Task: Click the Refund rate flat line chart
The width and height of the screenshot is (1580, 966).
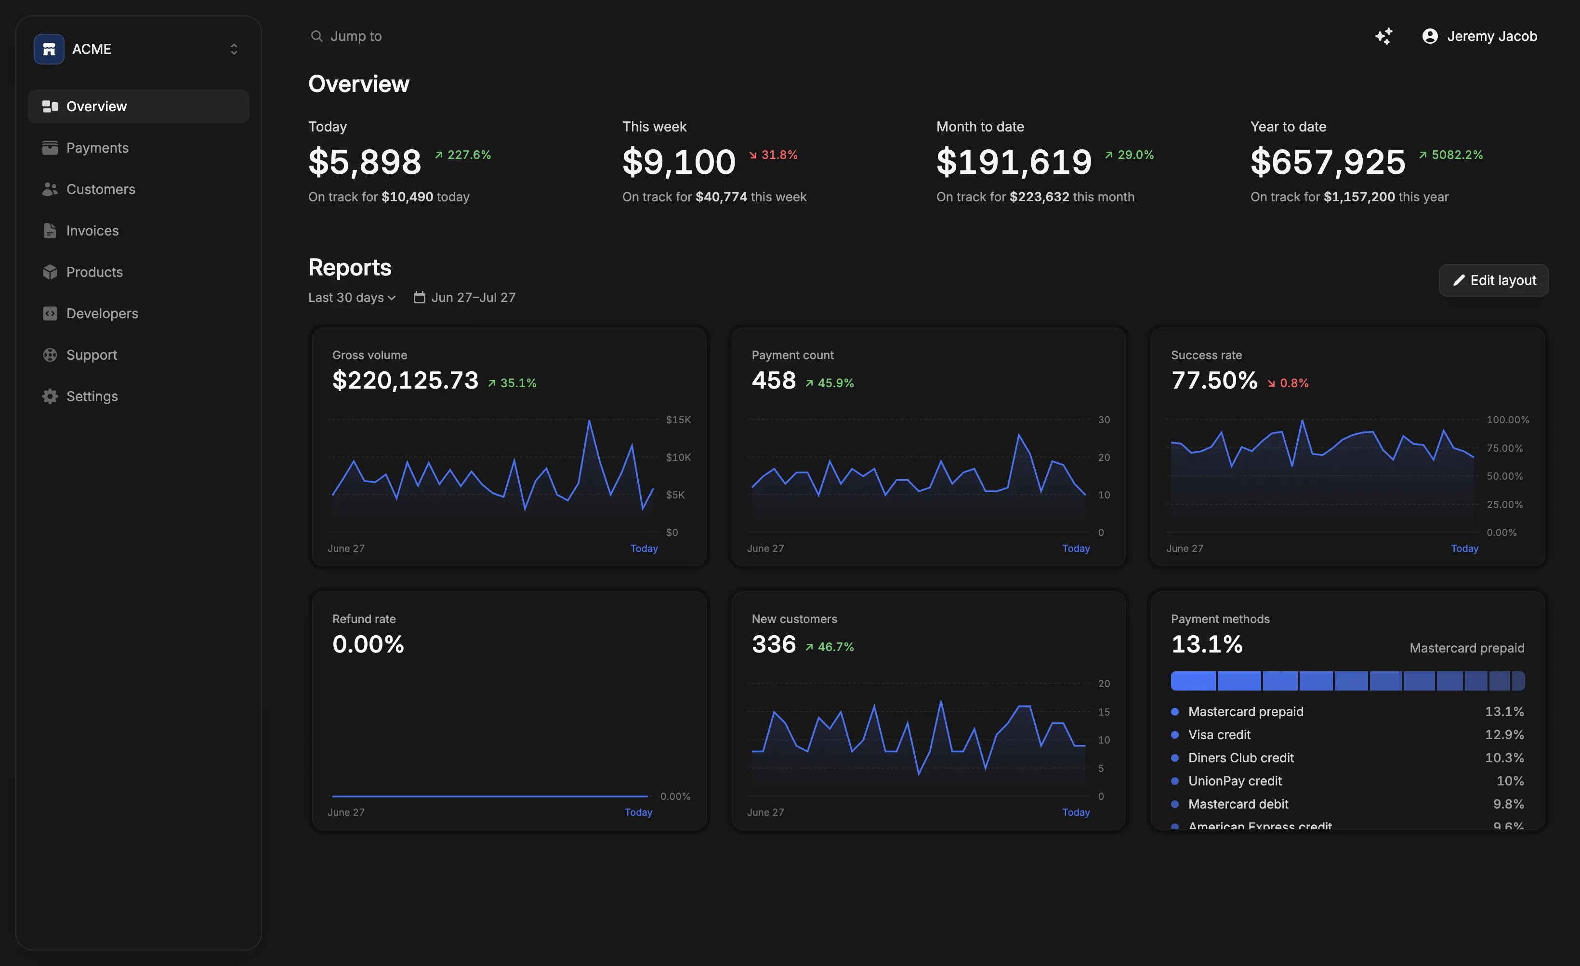Action: [x=490, y=796]
